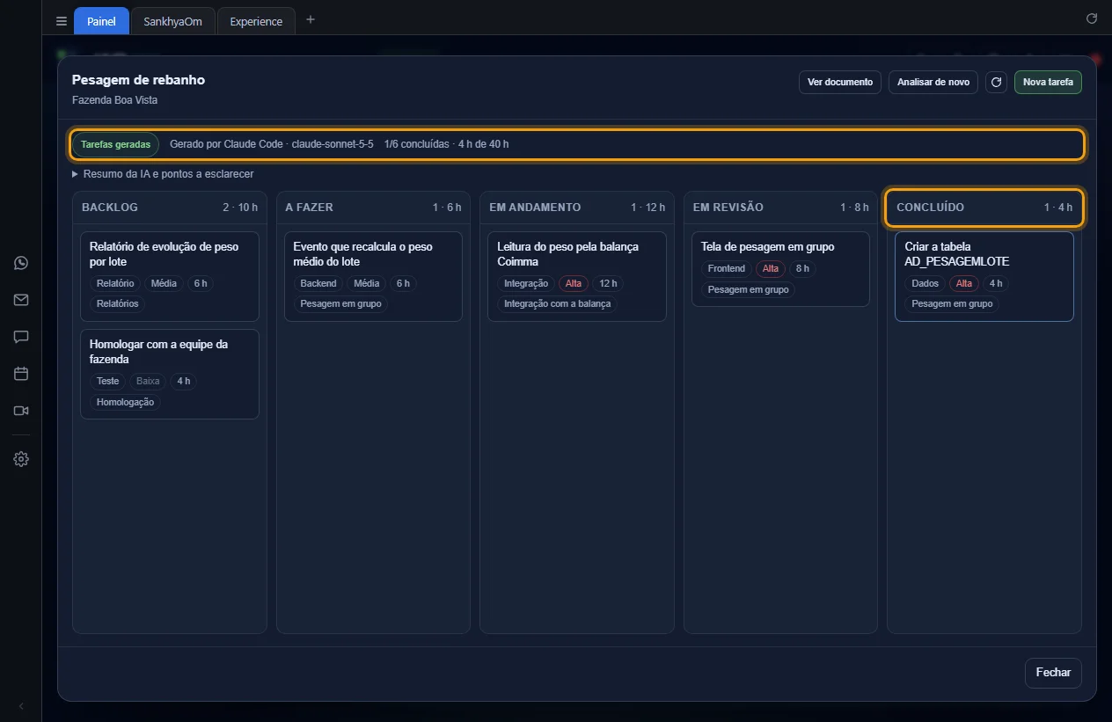The height and width of the screenshot is (722, 1112).
Task: Click the Teste tag
Action: (108, 382)
